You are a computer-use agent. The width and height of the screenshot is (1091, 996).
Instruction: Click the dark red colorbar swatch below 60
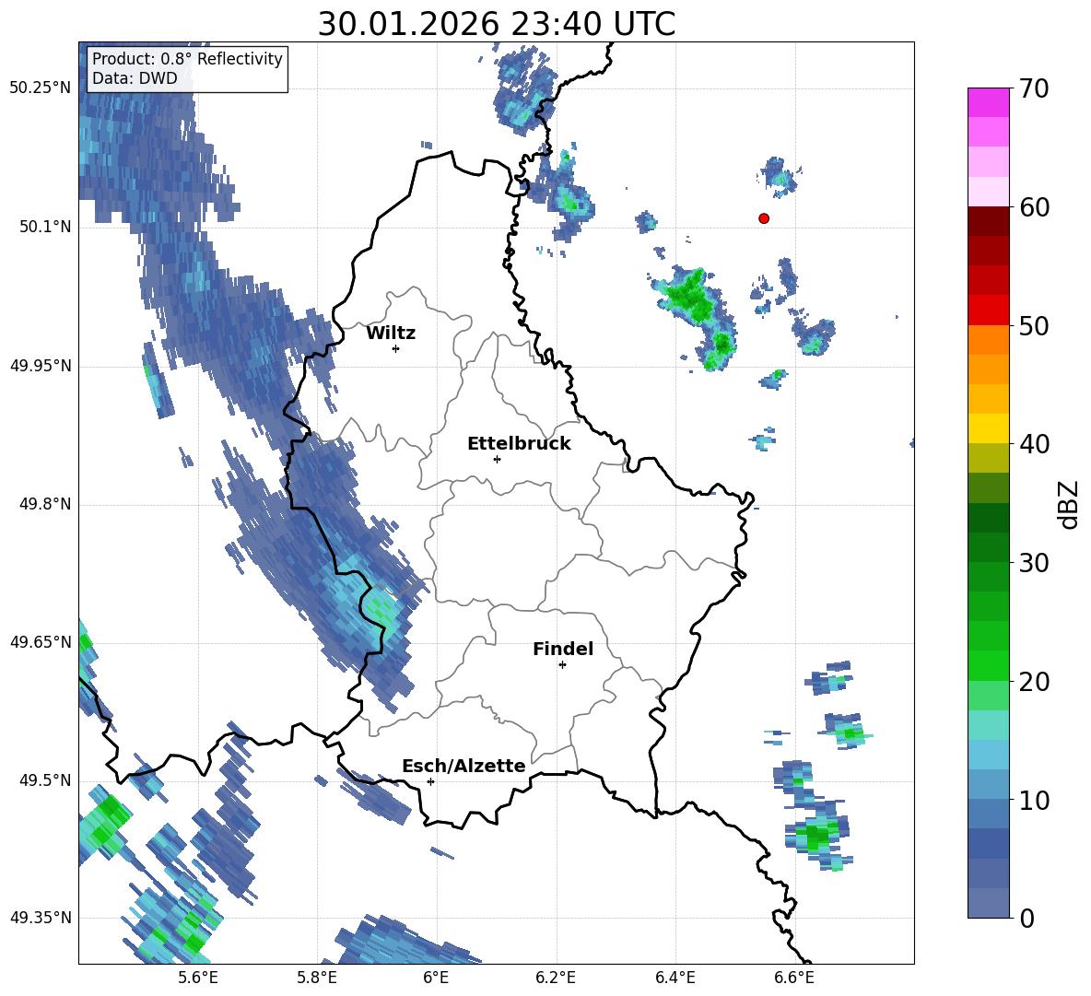(x=988, y=221)
